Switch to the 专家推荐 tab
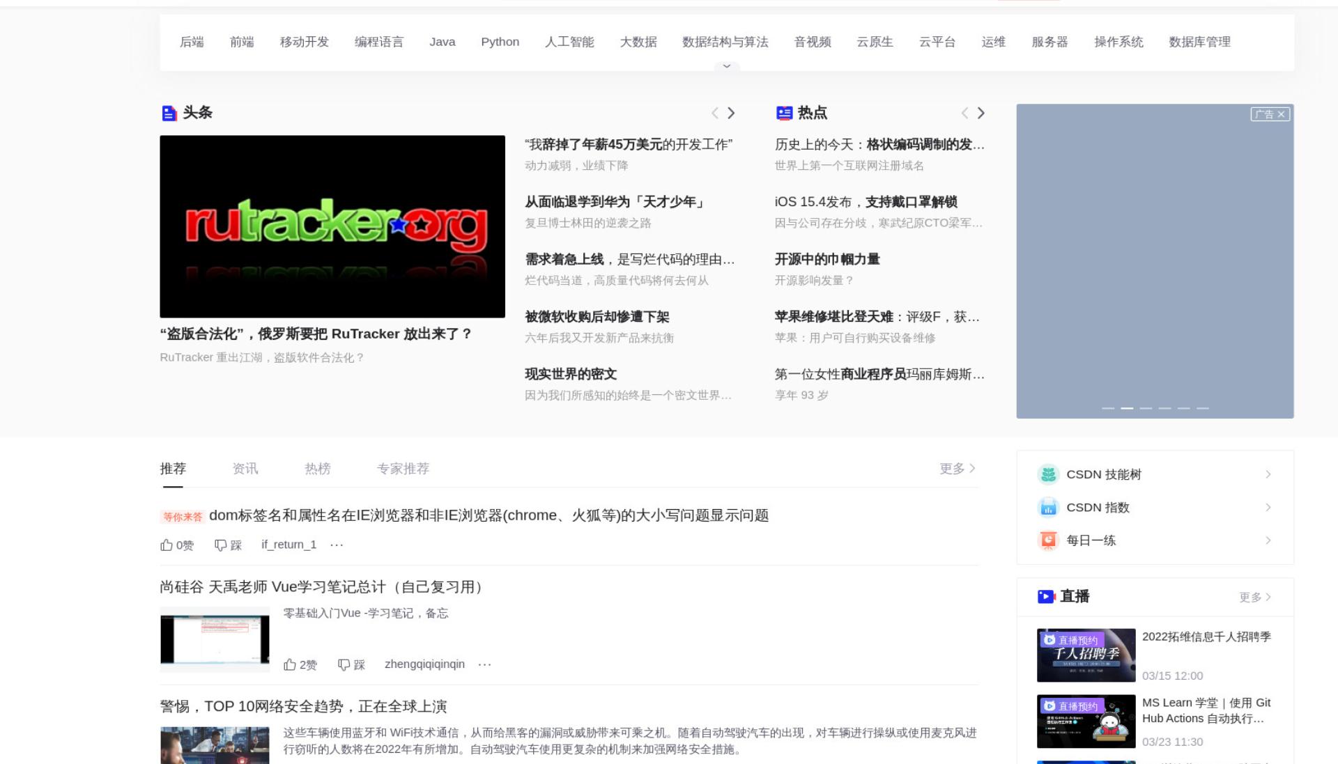The image size is (1338, 764). 403,469
